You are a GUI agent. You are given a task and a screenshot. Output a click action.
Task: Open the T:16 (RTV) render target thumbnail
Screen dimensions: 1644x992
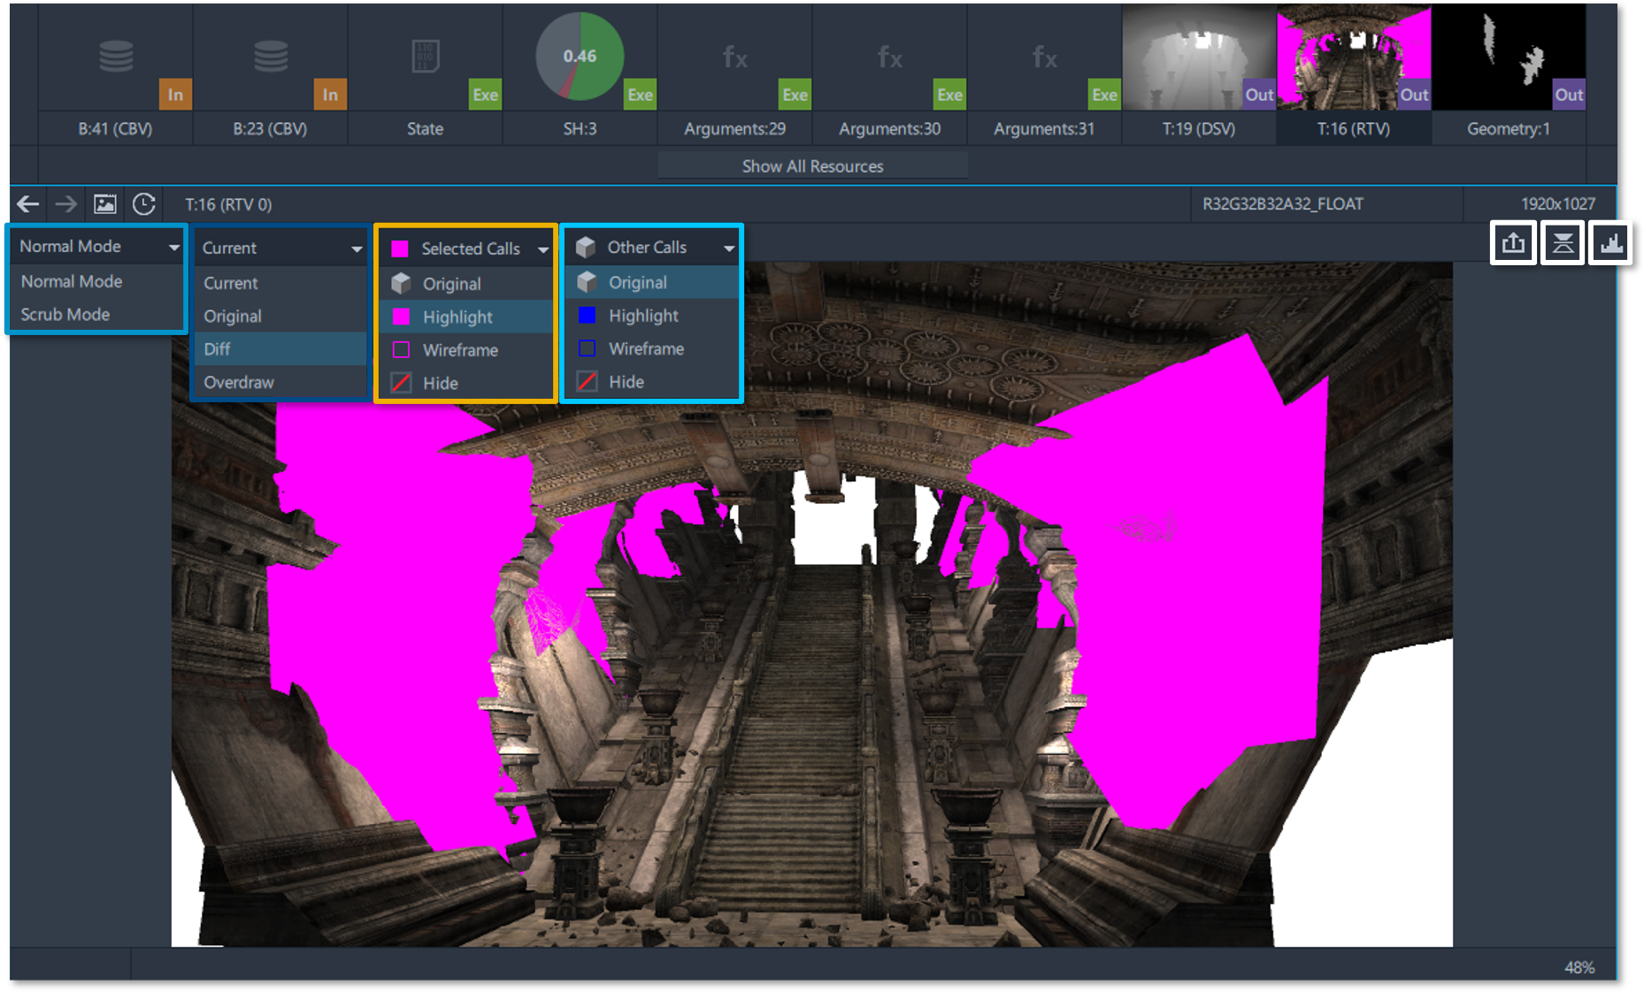(x=1354, y=57)
